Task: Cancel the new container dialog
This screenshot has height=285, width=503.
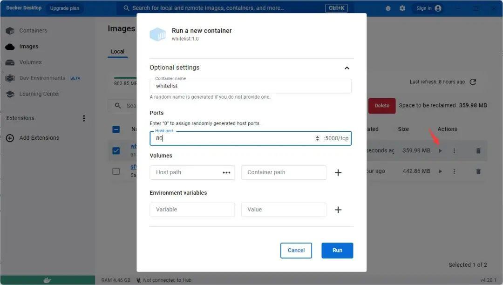Action: [296, 250]
